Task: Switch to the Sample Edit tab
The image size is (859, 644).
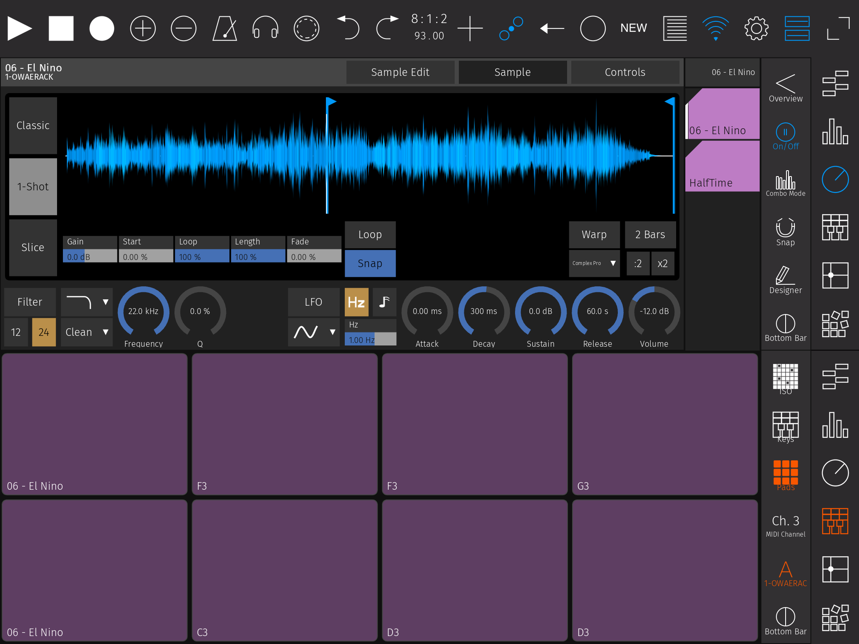Action: [400, 72]
